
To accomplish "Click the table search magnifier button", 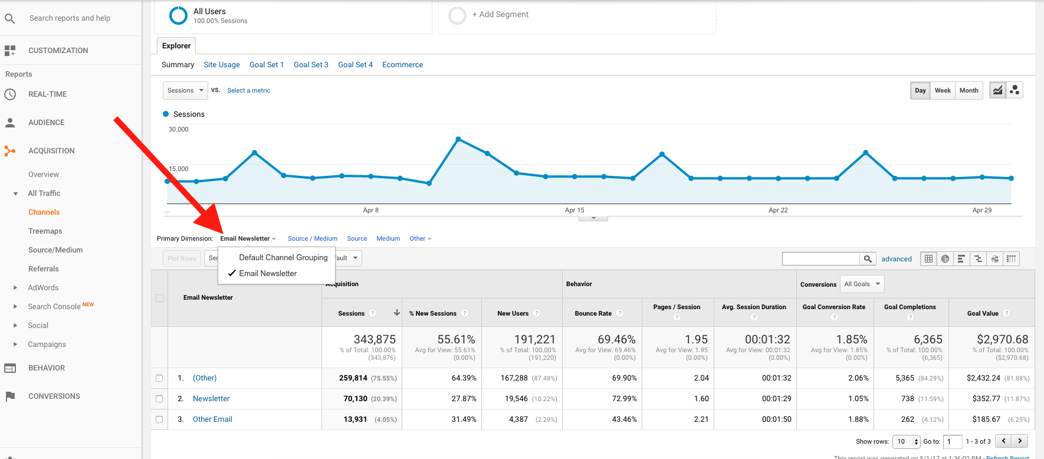I will click(867, 259).
